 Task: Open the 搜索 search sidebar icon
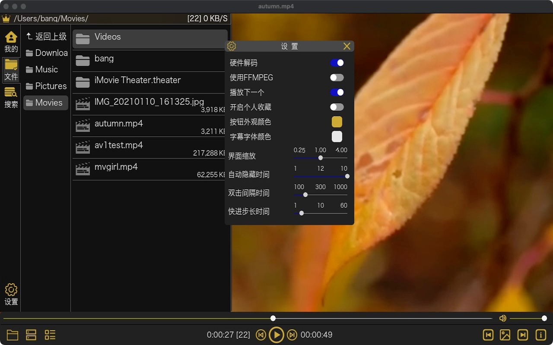point(11,97)
